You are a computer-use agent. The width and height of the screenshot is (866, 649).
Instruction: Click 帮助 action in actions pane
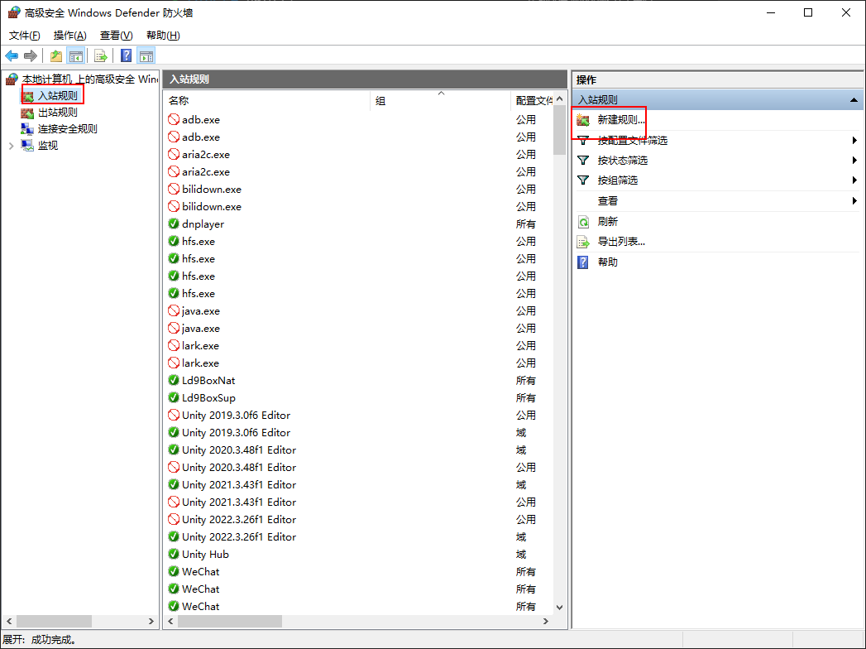608,262
